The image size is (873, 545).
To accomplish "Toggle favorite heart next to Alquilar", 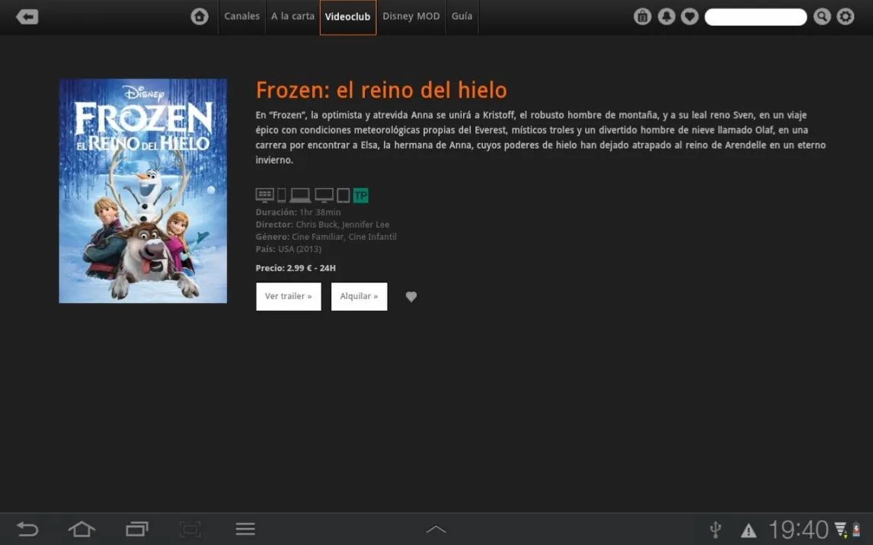I will click(x=411, y=297).
